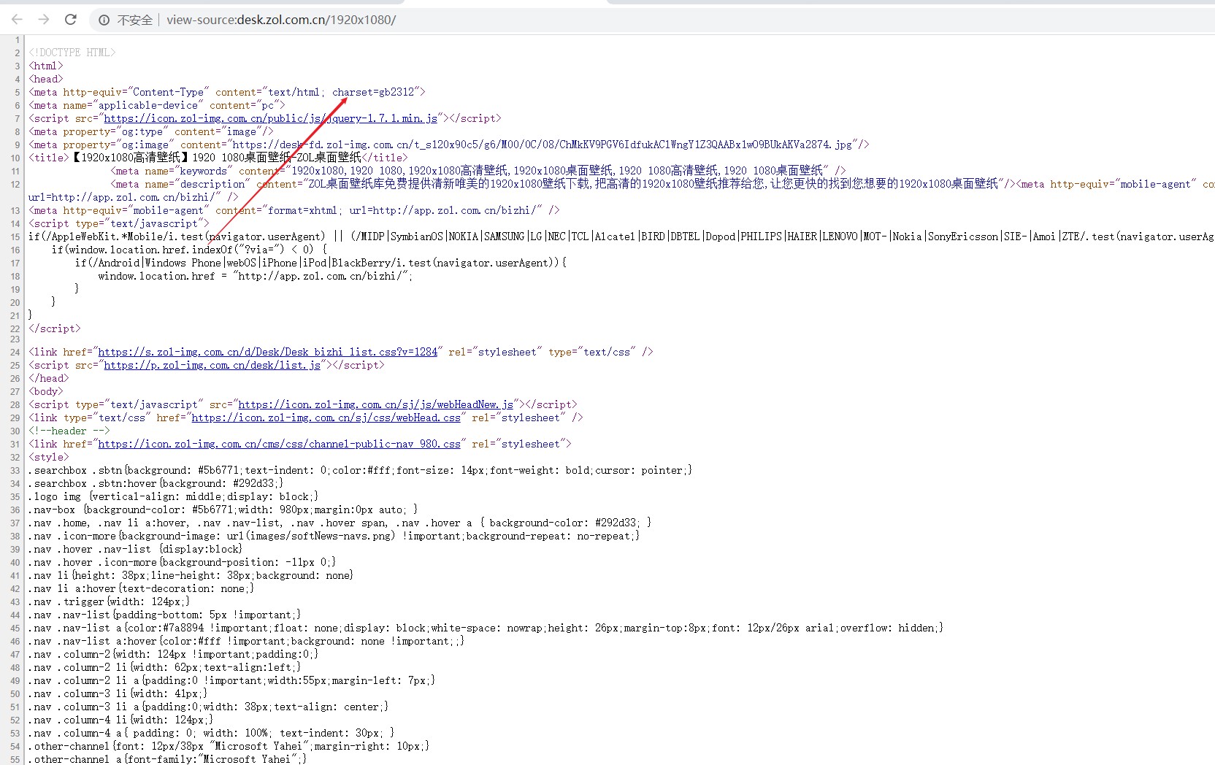
Task: Select the .nav .column-4 a padding rule
Action: click(x=212, y=733)
